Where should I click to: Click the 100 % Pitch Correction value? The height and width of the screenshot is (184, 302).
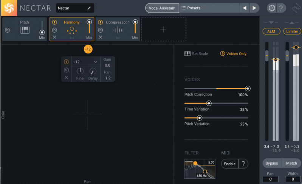coord(243,95)
